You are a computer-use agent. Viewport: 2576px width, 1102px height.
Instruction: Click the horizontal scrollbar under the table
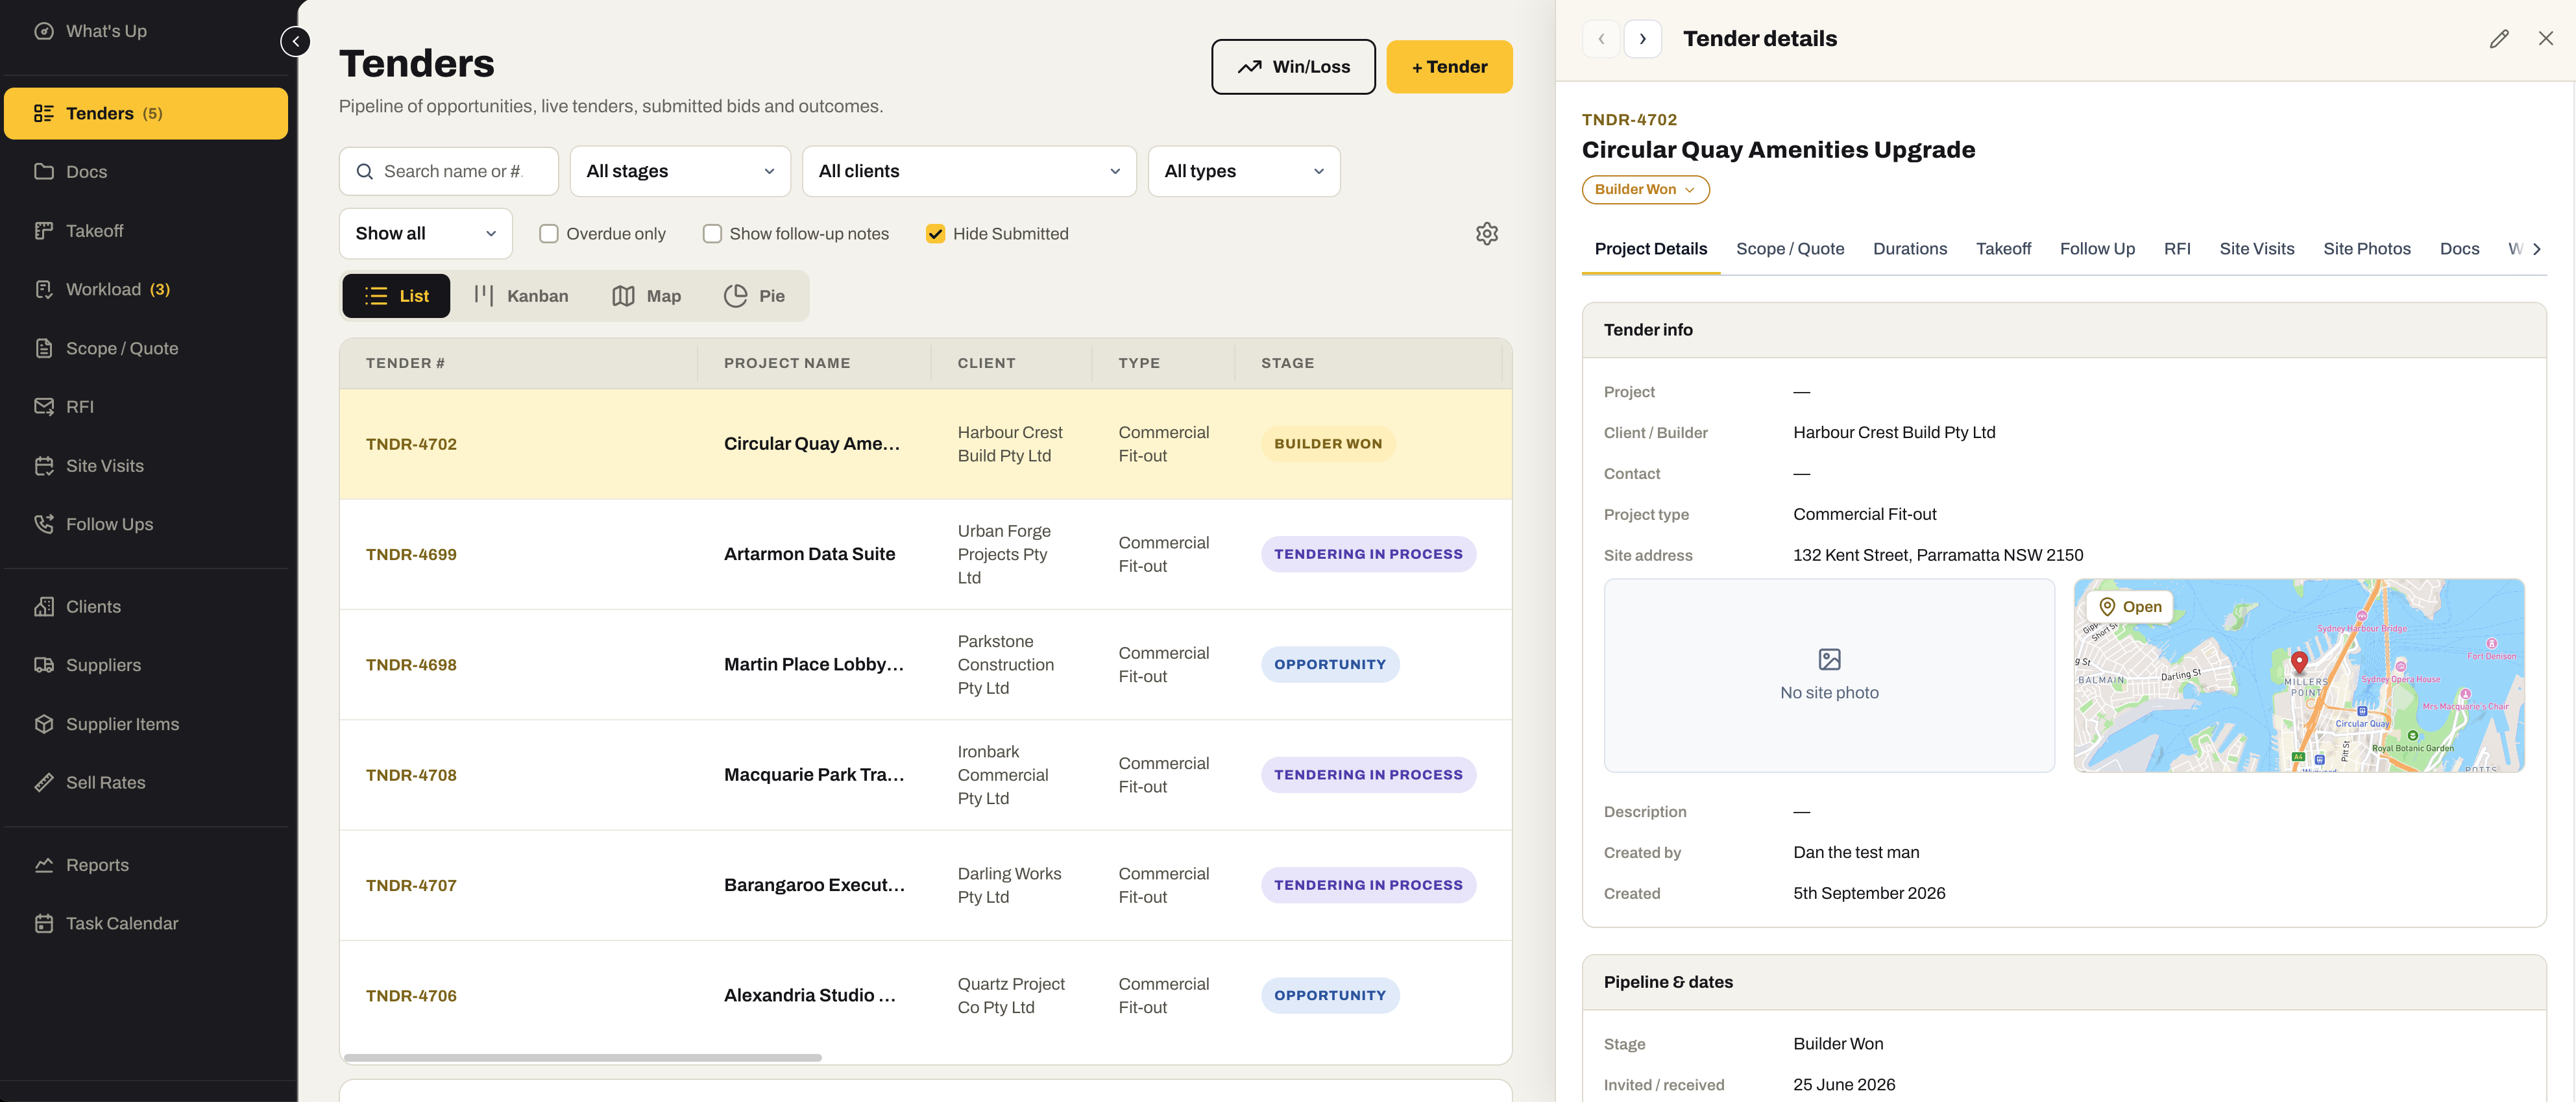pos(582,1058)
